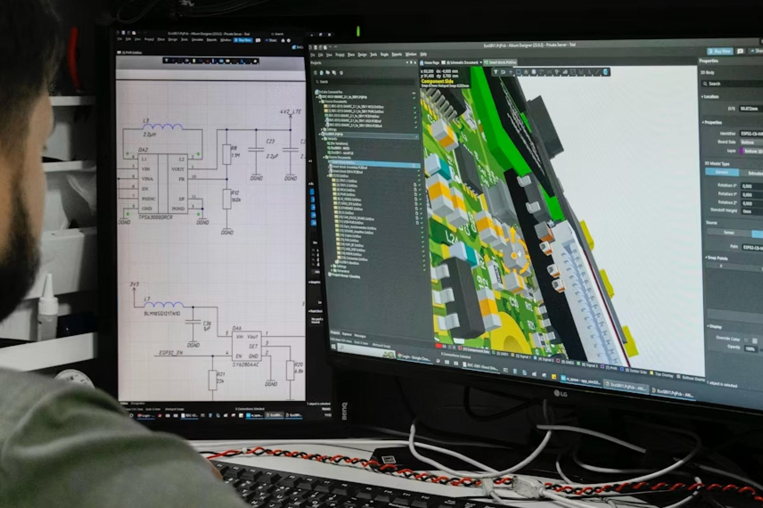This screenshot has height=508, width=763.
Task: Select Generic 3D model type
Action: tap(722, 172)
